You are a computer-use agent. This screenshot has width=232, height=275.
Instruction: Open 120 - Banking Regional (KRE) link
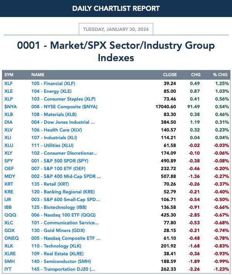pos(63,192)
